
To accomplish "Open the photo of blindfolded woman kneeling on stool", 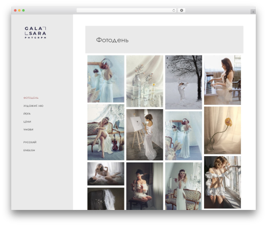I will pyautogui.click(x=145, y=186).
